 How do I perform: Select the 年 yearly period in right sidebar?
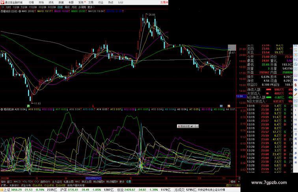click(x=296, y=162)
